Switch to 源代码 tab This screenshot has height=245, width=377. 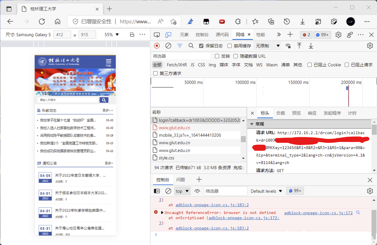pyautogui.click(x=222, y=35)
